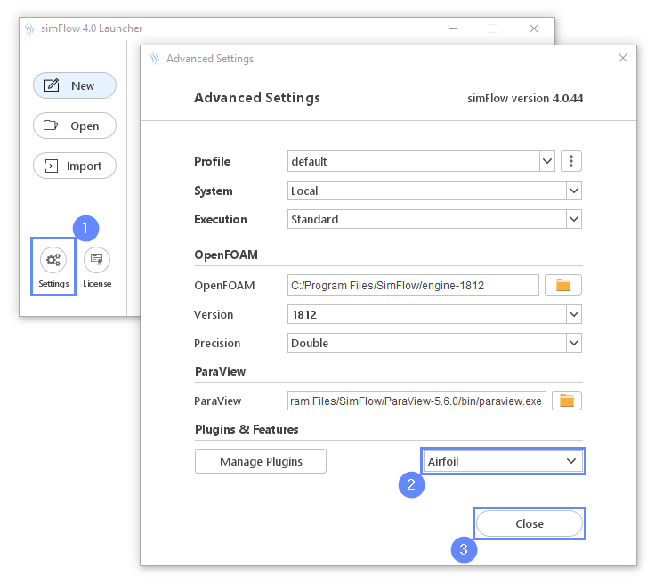Open the System dropdown showing Local
The image size is (655, 584).
(434, 191)
